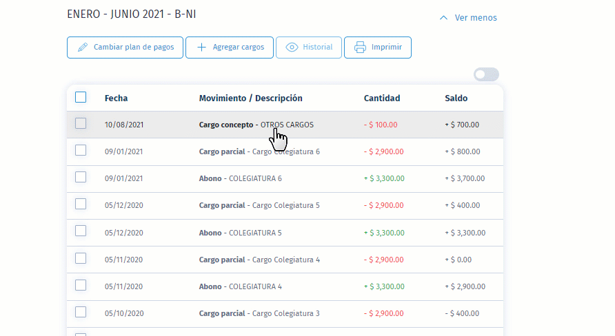Click the Ver menos link

point(476,18)
